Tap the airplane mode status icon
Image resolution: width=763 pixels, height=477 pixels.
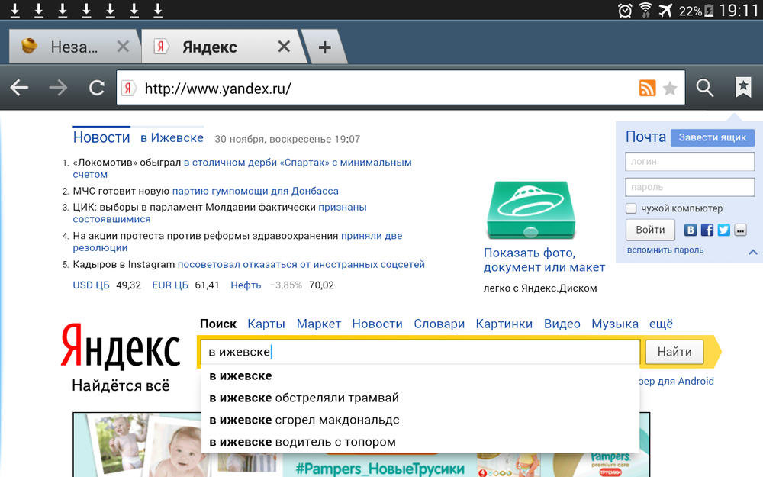click(x=665, y=10)
